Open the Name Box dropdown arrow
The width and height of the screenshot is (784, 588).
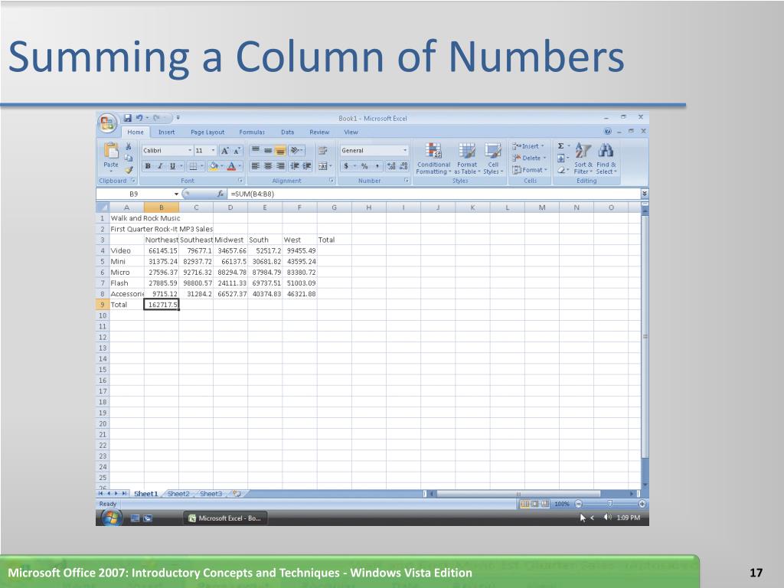click(176, 194)
